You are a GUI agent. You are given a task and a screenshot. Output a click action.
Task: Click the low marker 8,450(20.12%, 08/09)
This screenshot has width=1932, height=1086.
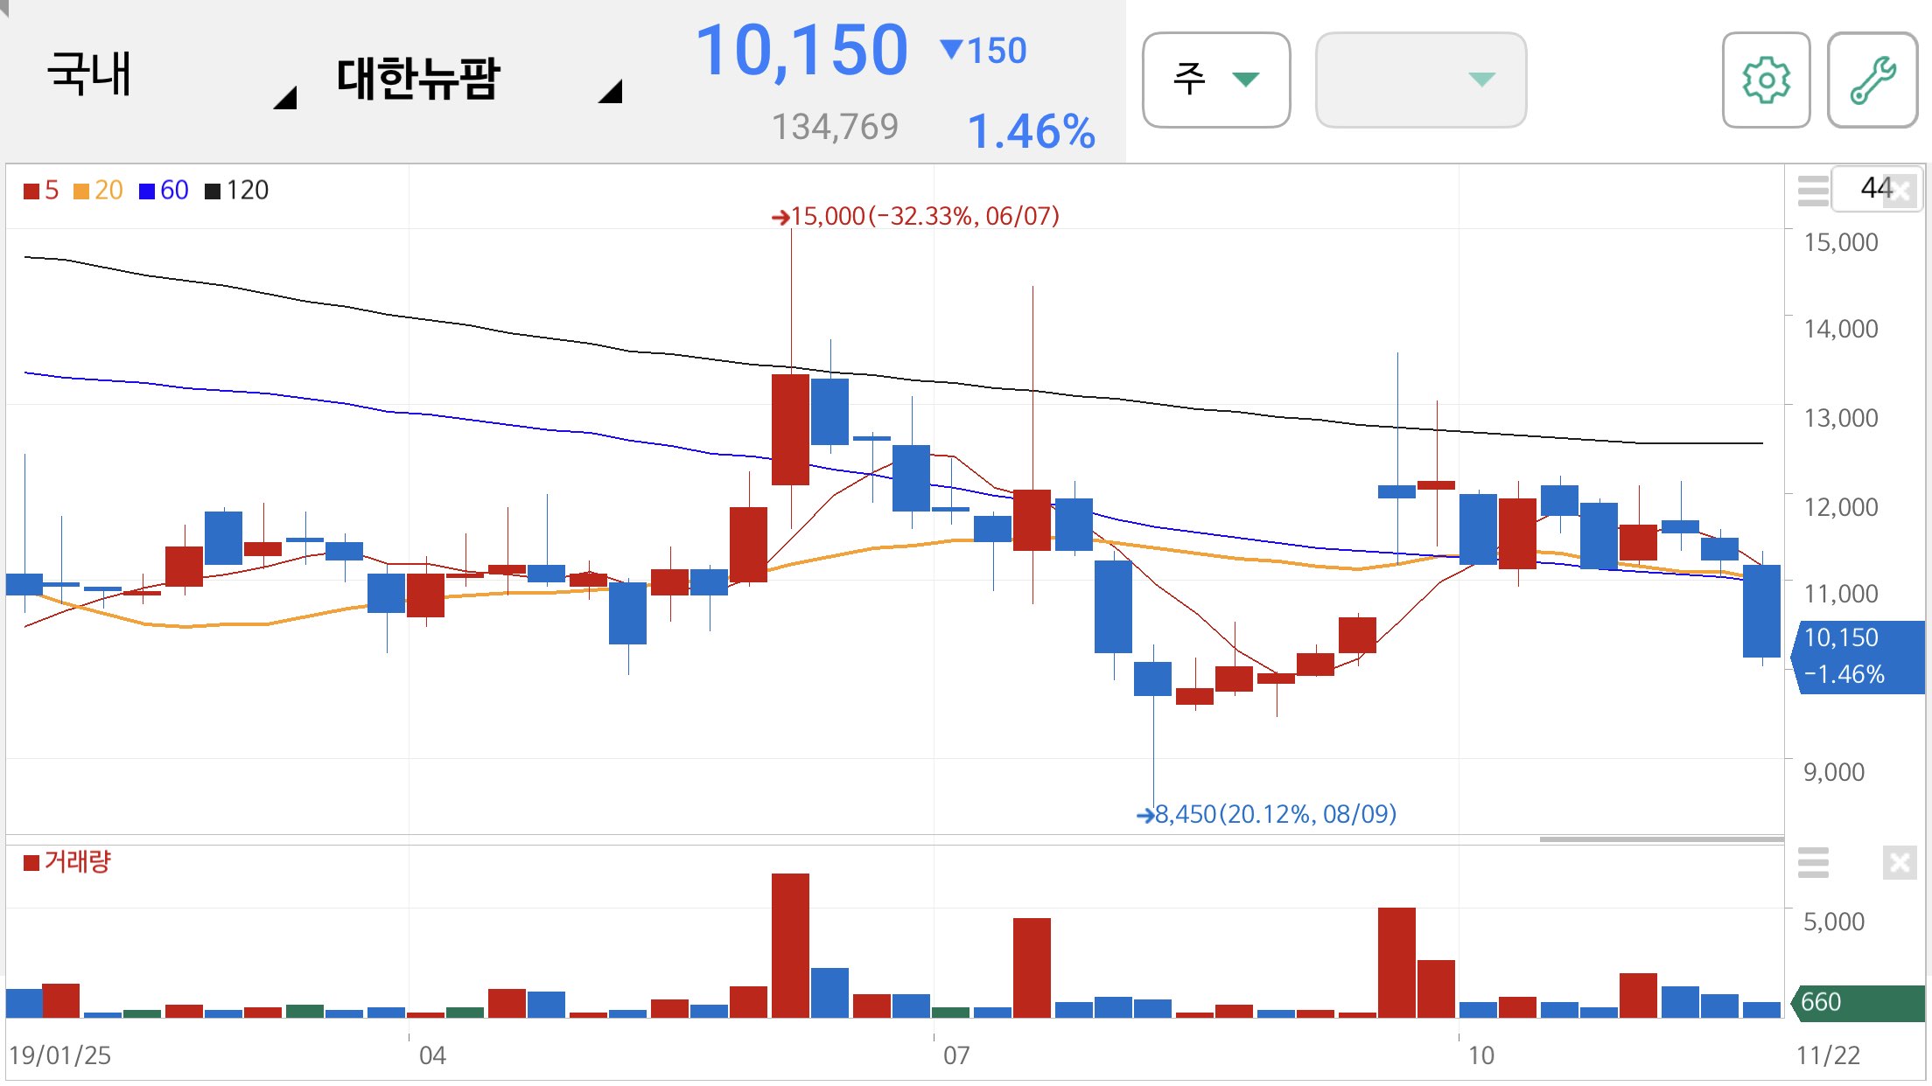coord(1266,814)
